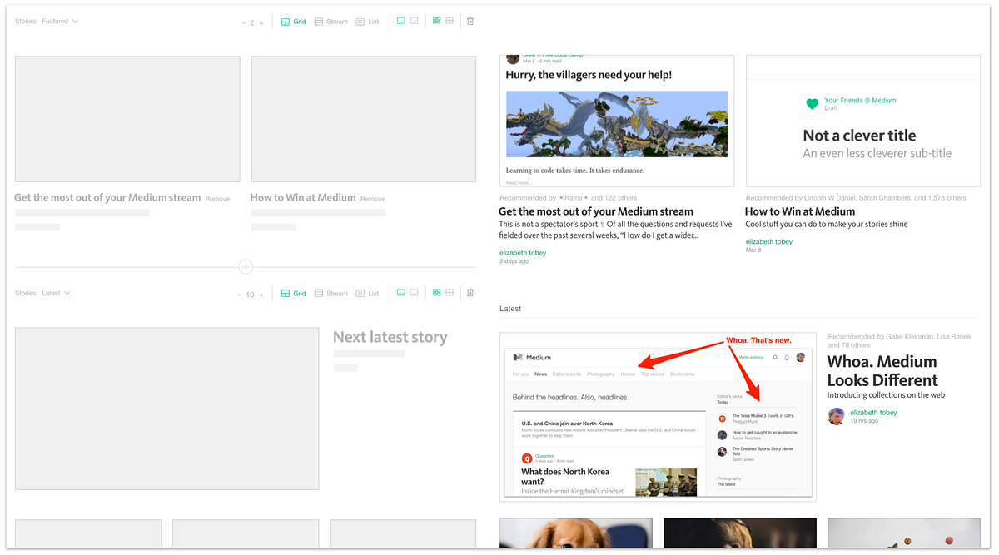Open Medium homepage screenshot thumbnail in Latest
The image size is (999, 555).
(x=658, y=417)
